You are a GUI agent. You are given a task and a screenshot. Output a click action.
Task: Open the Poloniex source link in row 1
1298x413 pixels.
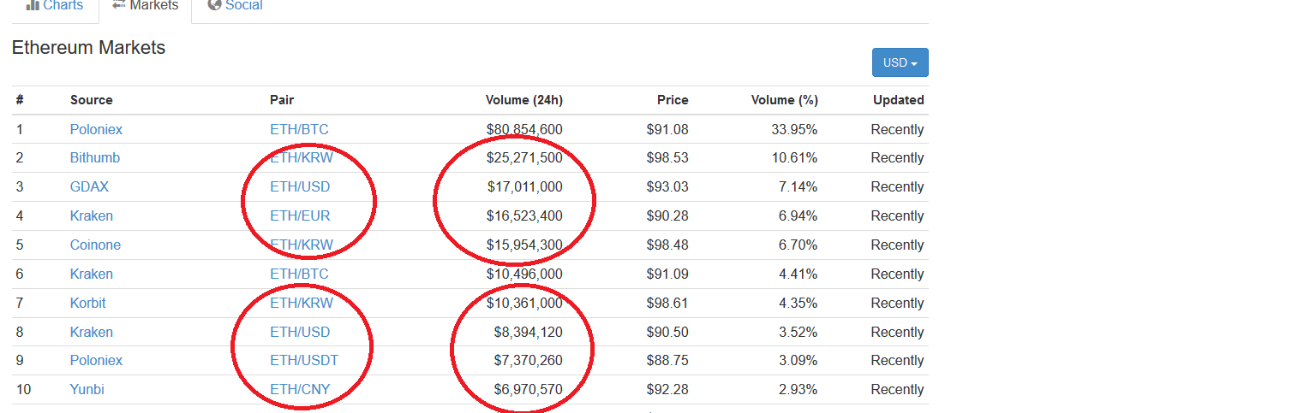(x=96, y=130)
